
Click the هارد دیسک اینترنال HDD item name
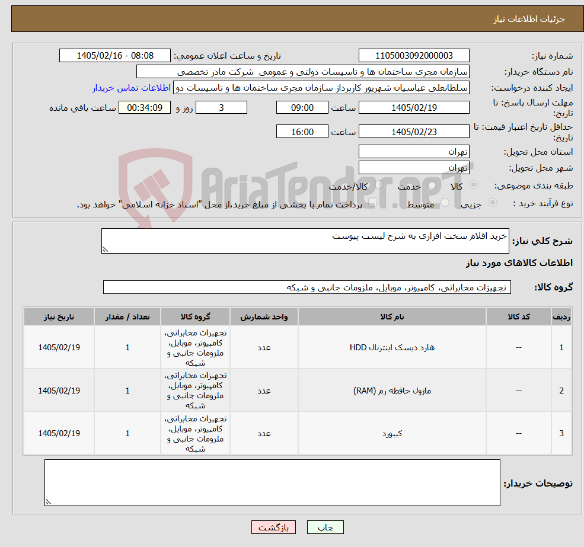click(x=392, y=347)
